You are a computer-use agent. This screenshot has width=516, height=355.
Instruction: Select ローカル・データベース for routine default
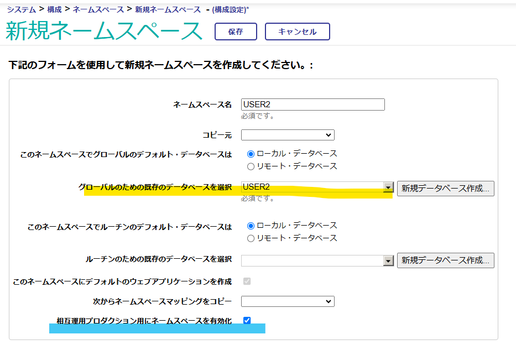point(251,226)
